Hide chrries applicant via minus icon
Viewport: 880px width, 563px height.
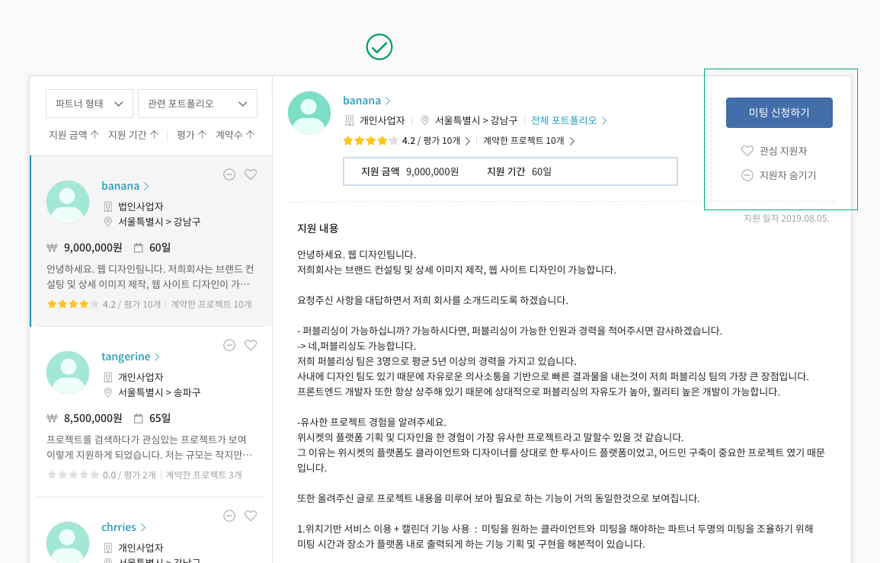(x=229, y=516)
